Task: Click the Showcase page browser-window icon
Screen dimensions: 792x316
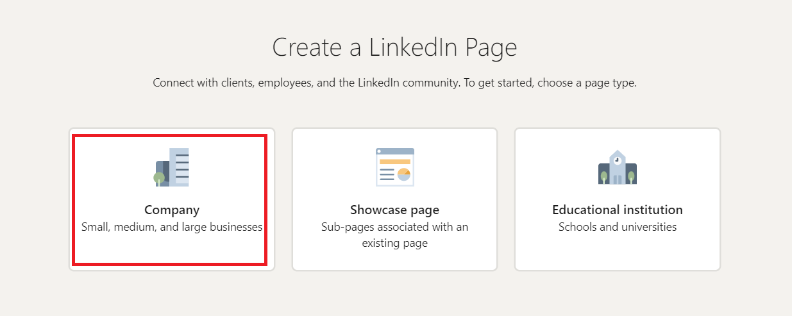Action: tap(394, 167)
